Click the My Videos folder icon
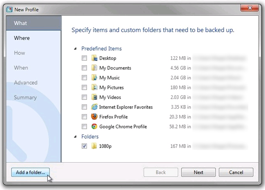Image resolution: width=265 pixels, height=190 pixels. [x=94, y=97]
